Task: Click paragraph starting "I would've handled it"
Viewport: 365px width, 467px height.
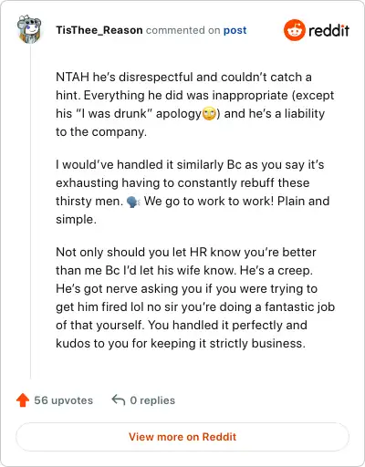Action: tap(193, 192)
